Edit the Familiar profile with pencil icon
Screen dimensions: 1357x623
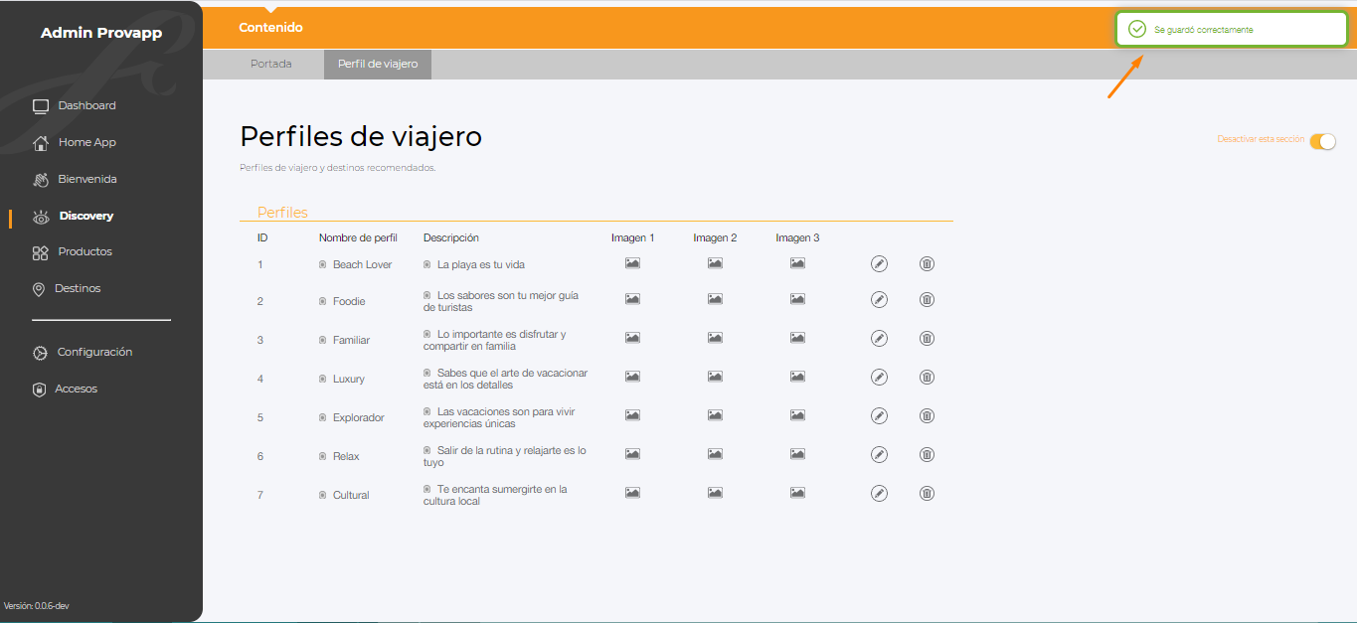(x=879, y=339)
